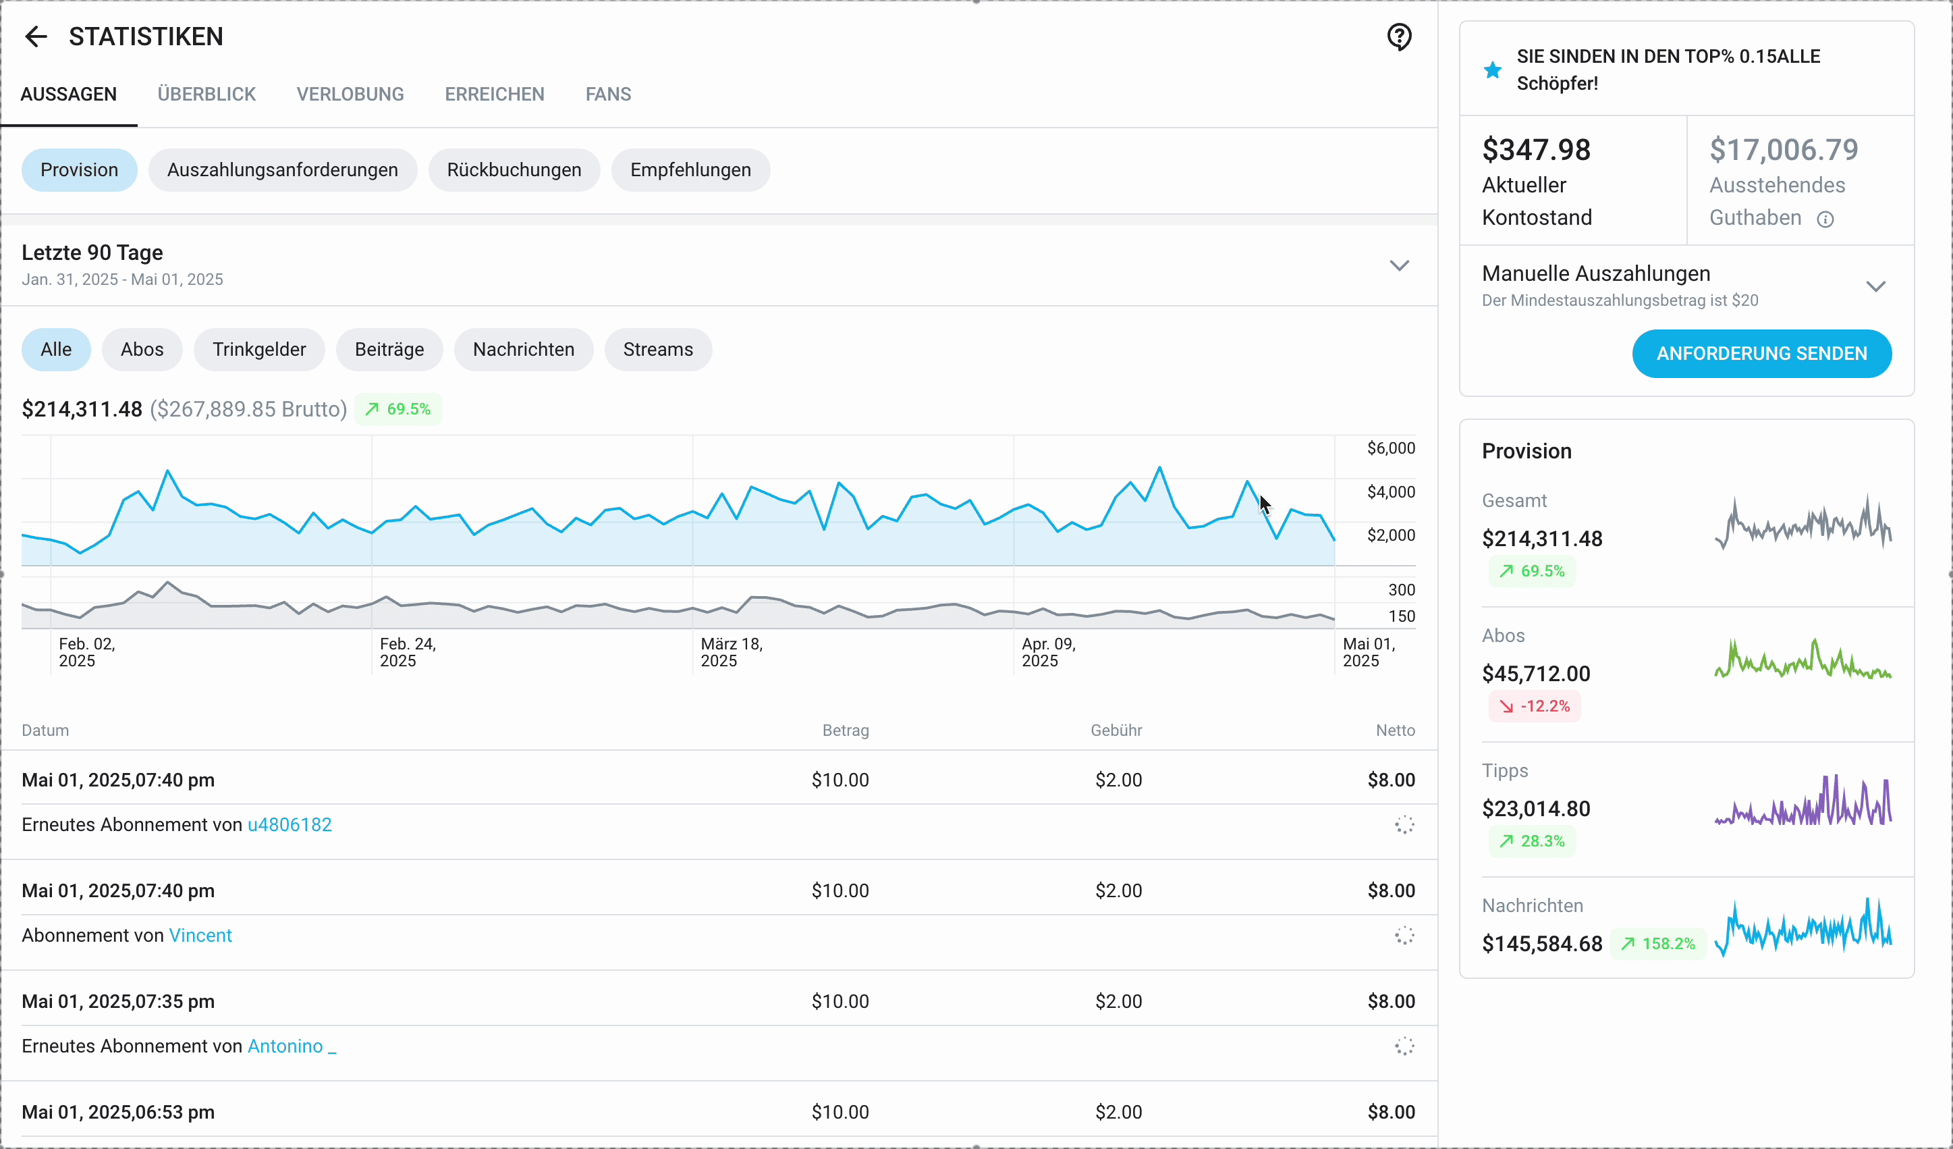Expand the Manuelle Auszahlungen dropdown

point(1875,287)
